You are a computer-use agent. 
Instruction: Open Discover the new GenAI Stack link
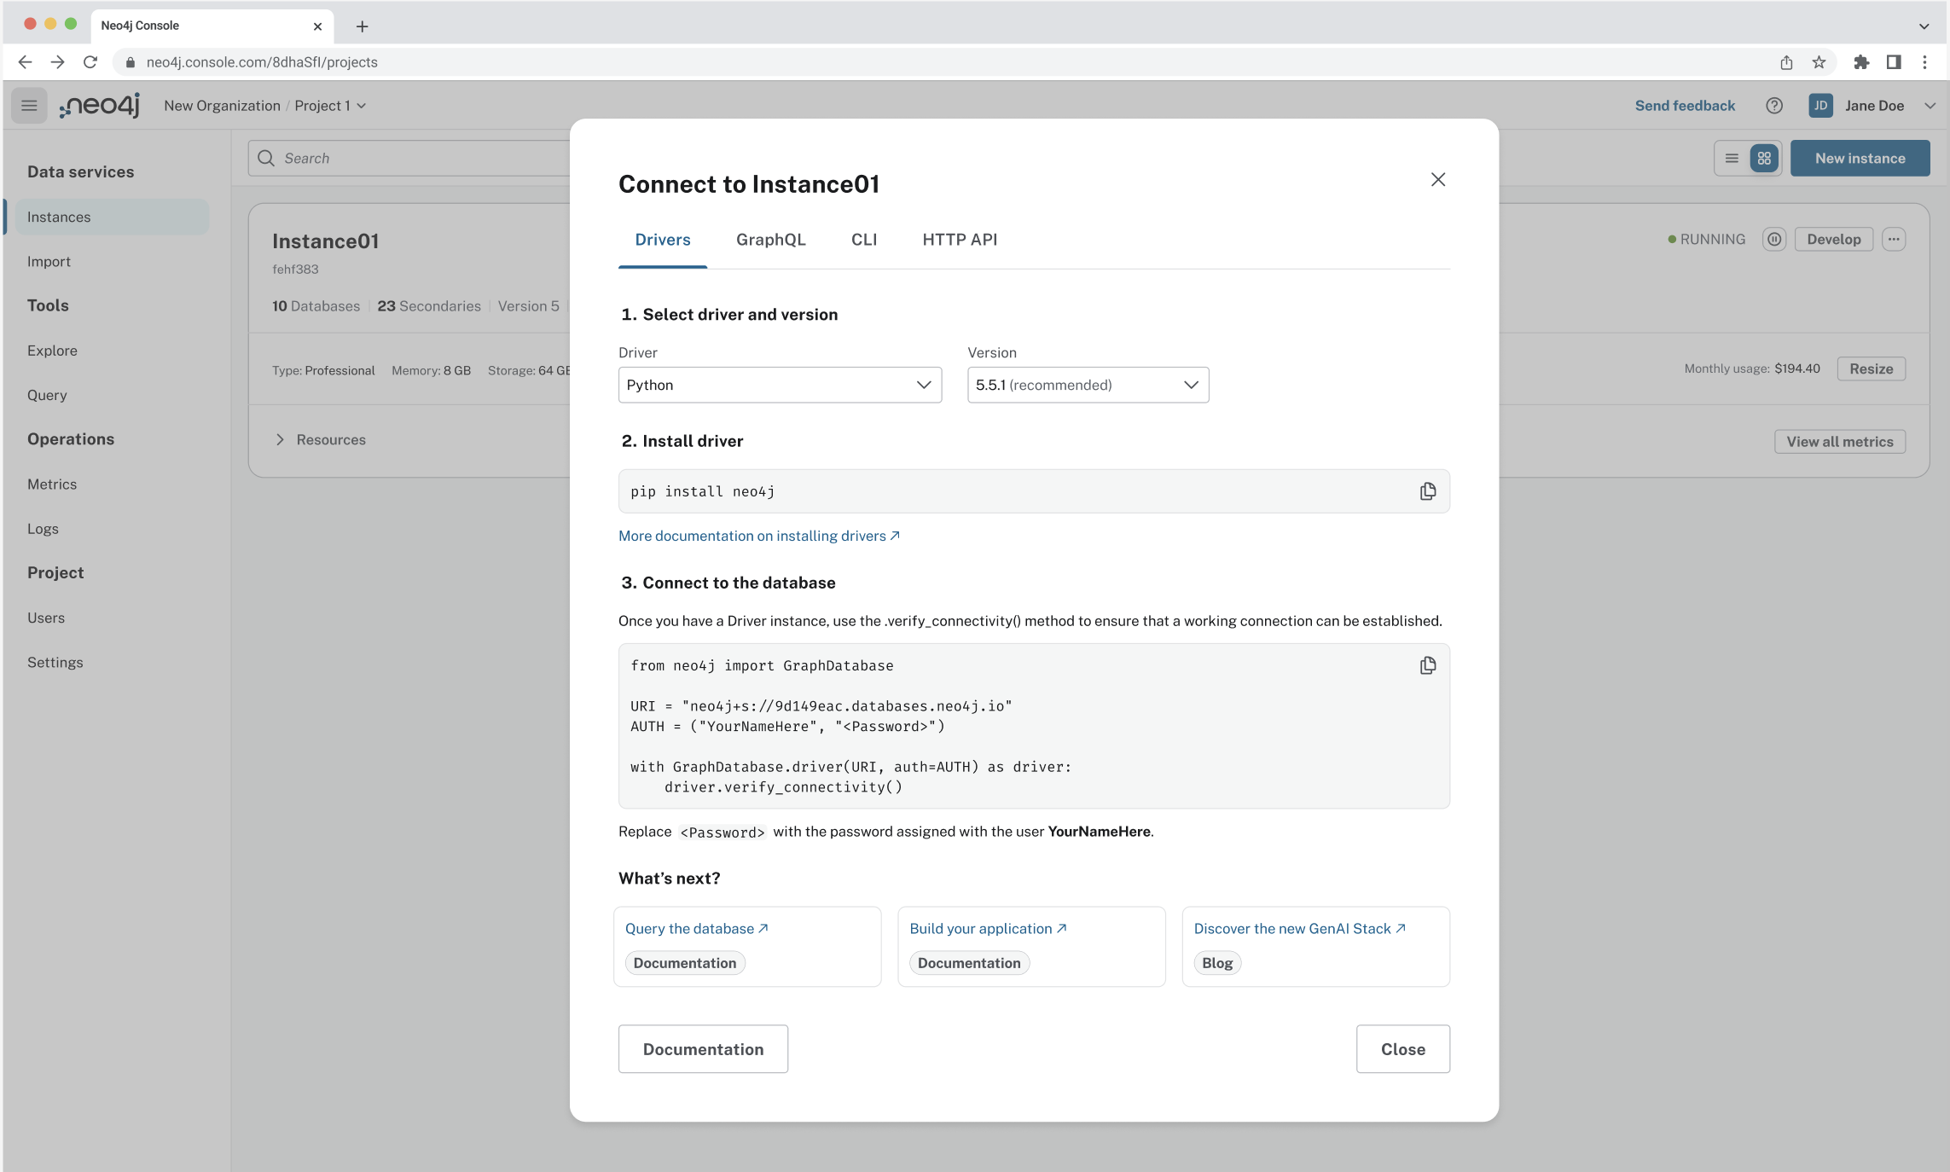coord(1300,929)
